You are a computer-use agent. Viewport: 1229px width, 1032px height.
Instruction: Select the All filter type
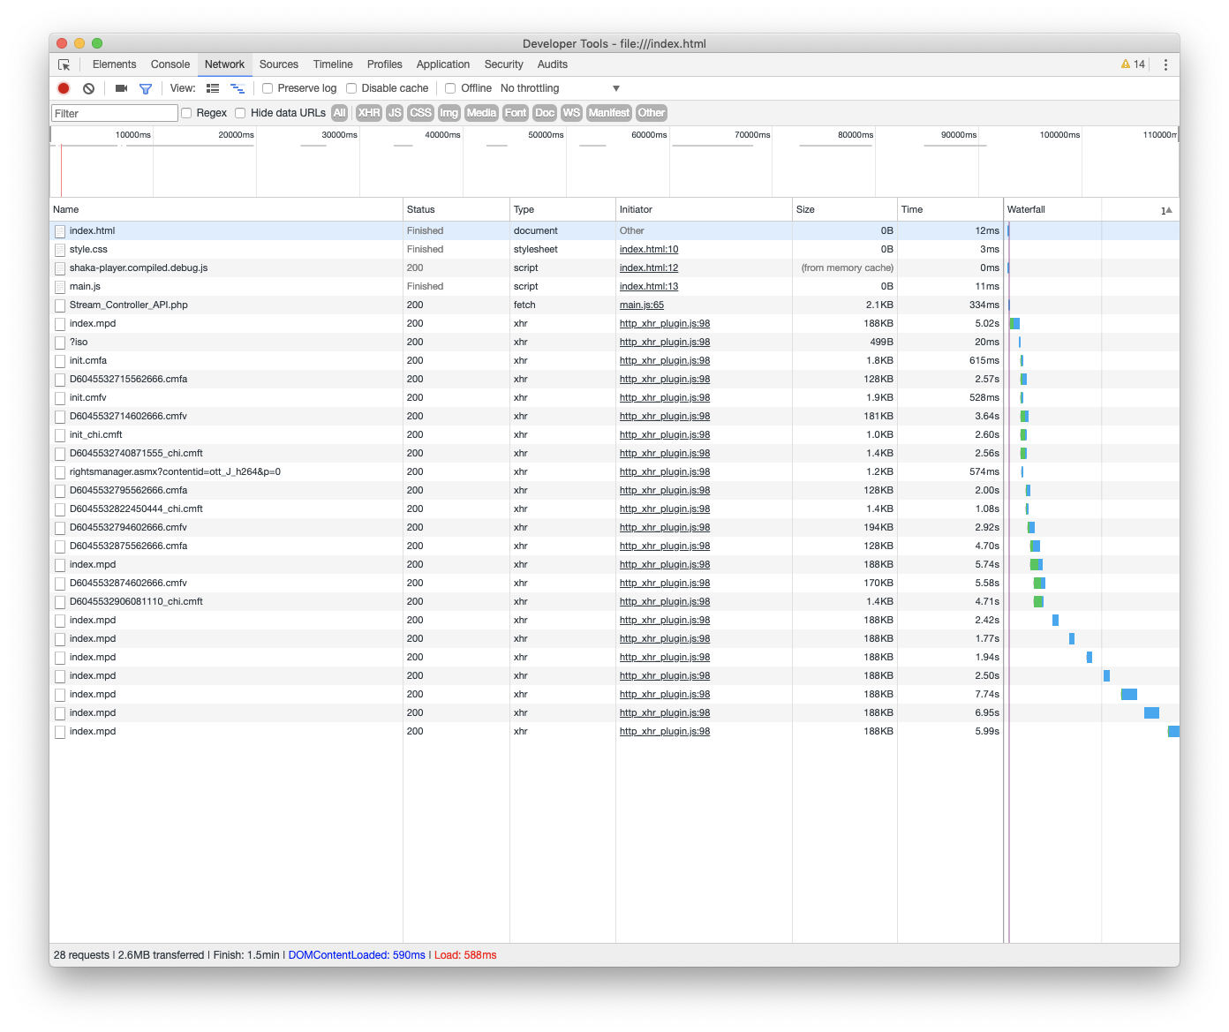pyautogui.click(x=340, y=113)
